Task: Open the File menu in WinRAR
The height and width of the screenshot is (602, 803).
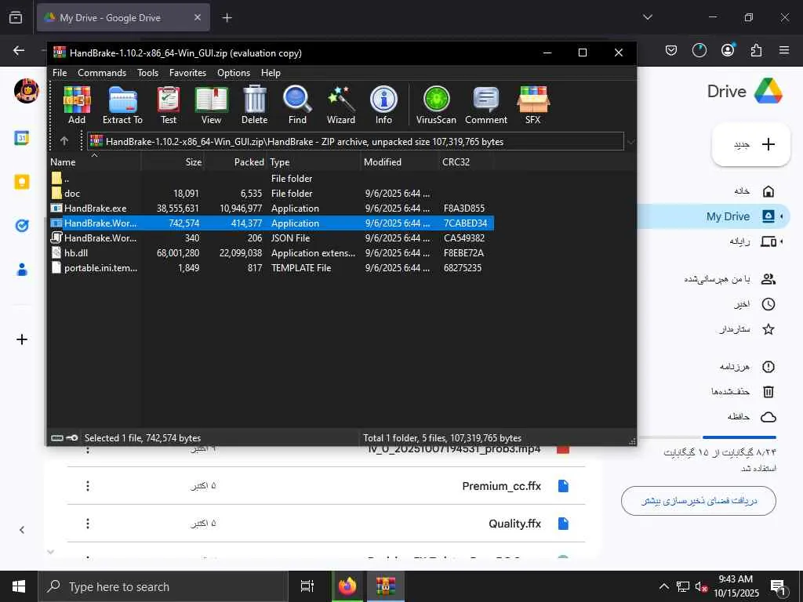Action: click(60, 73)
